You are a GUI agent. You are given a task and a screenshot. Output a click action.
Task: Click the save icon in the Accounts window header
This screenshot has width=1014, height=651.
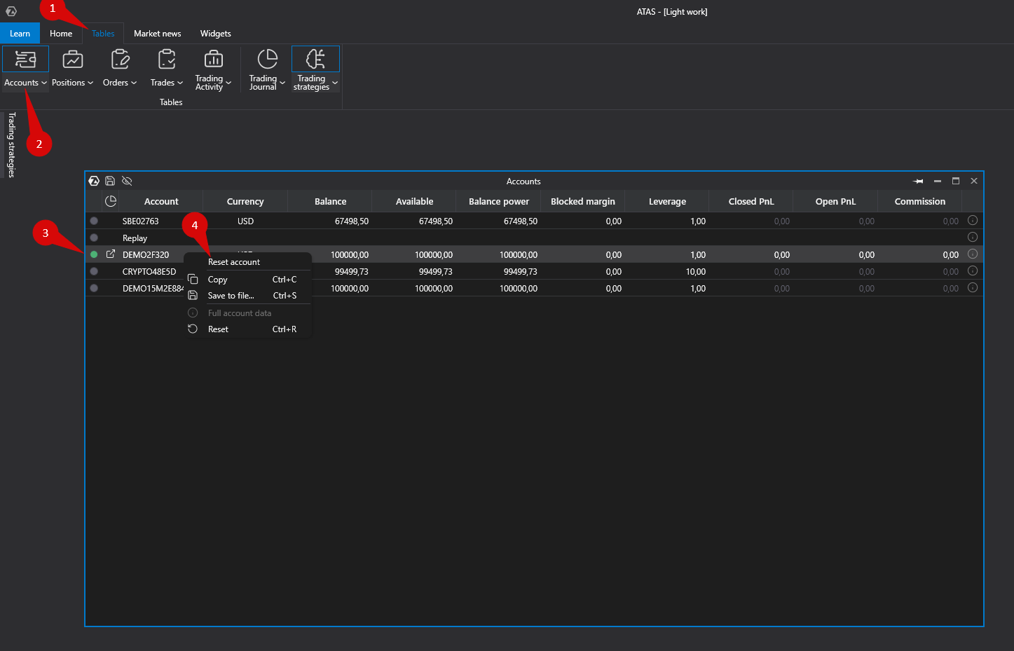(x=110, y=181)
